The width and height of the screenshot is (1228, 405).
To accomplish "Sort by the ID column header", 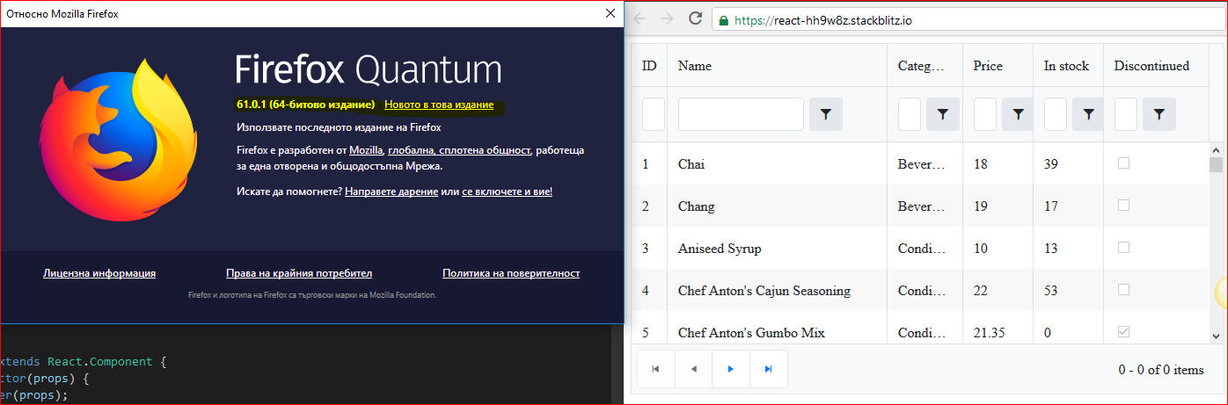I will 649,66.
